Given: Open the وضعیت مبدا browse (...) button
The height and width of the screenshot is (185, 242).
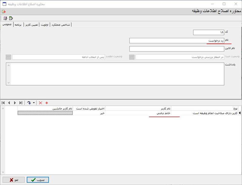Looking at the screenshot, I should (x=132, y=57).
